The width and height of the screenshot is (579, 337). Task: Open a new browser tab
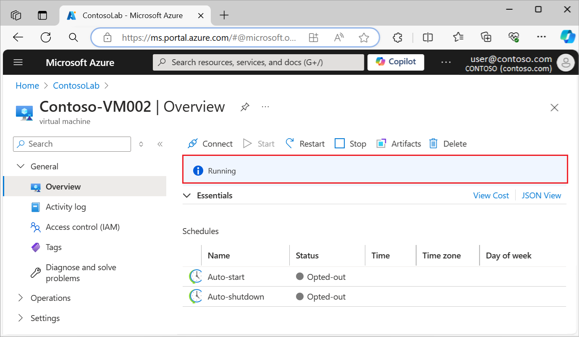tap(224, 16)
